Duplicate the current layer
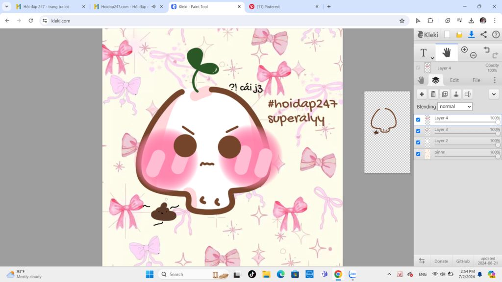 coord(445,94)
